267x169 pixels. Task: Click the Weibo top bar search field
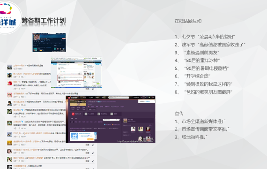click(x=119, y=98)
